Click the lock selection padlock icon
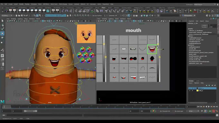 (x=68, y=15)
